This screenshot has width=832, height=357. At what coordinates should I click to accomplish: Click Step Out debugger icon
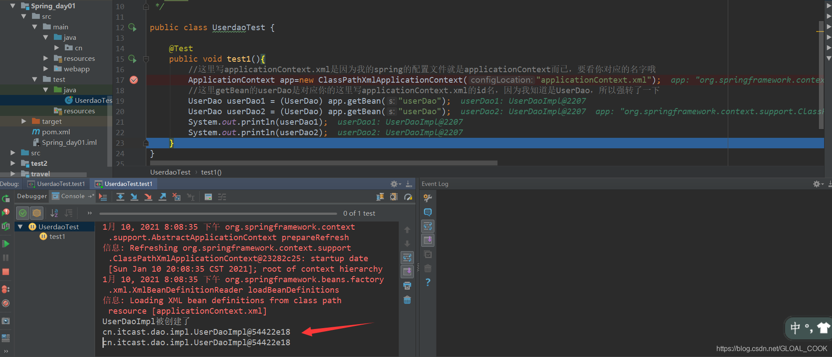tap(162, 197)
